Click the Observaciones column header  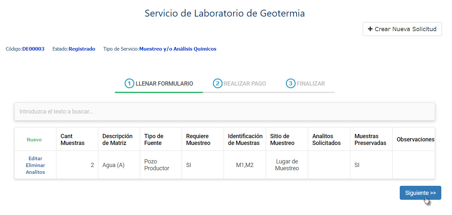(415, 139)
